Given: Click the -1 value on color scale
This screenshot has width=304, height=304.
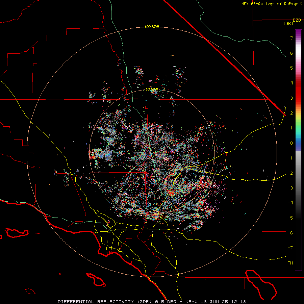Looking at the screenshot, I should click(290, 158).
